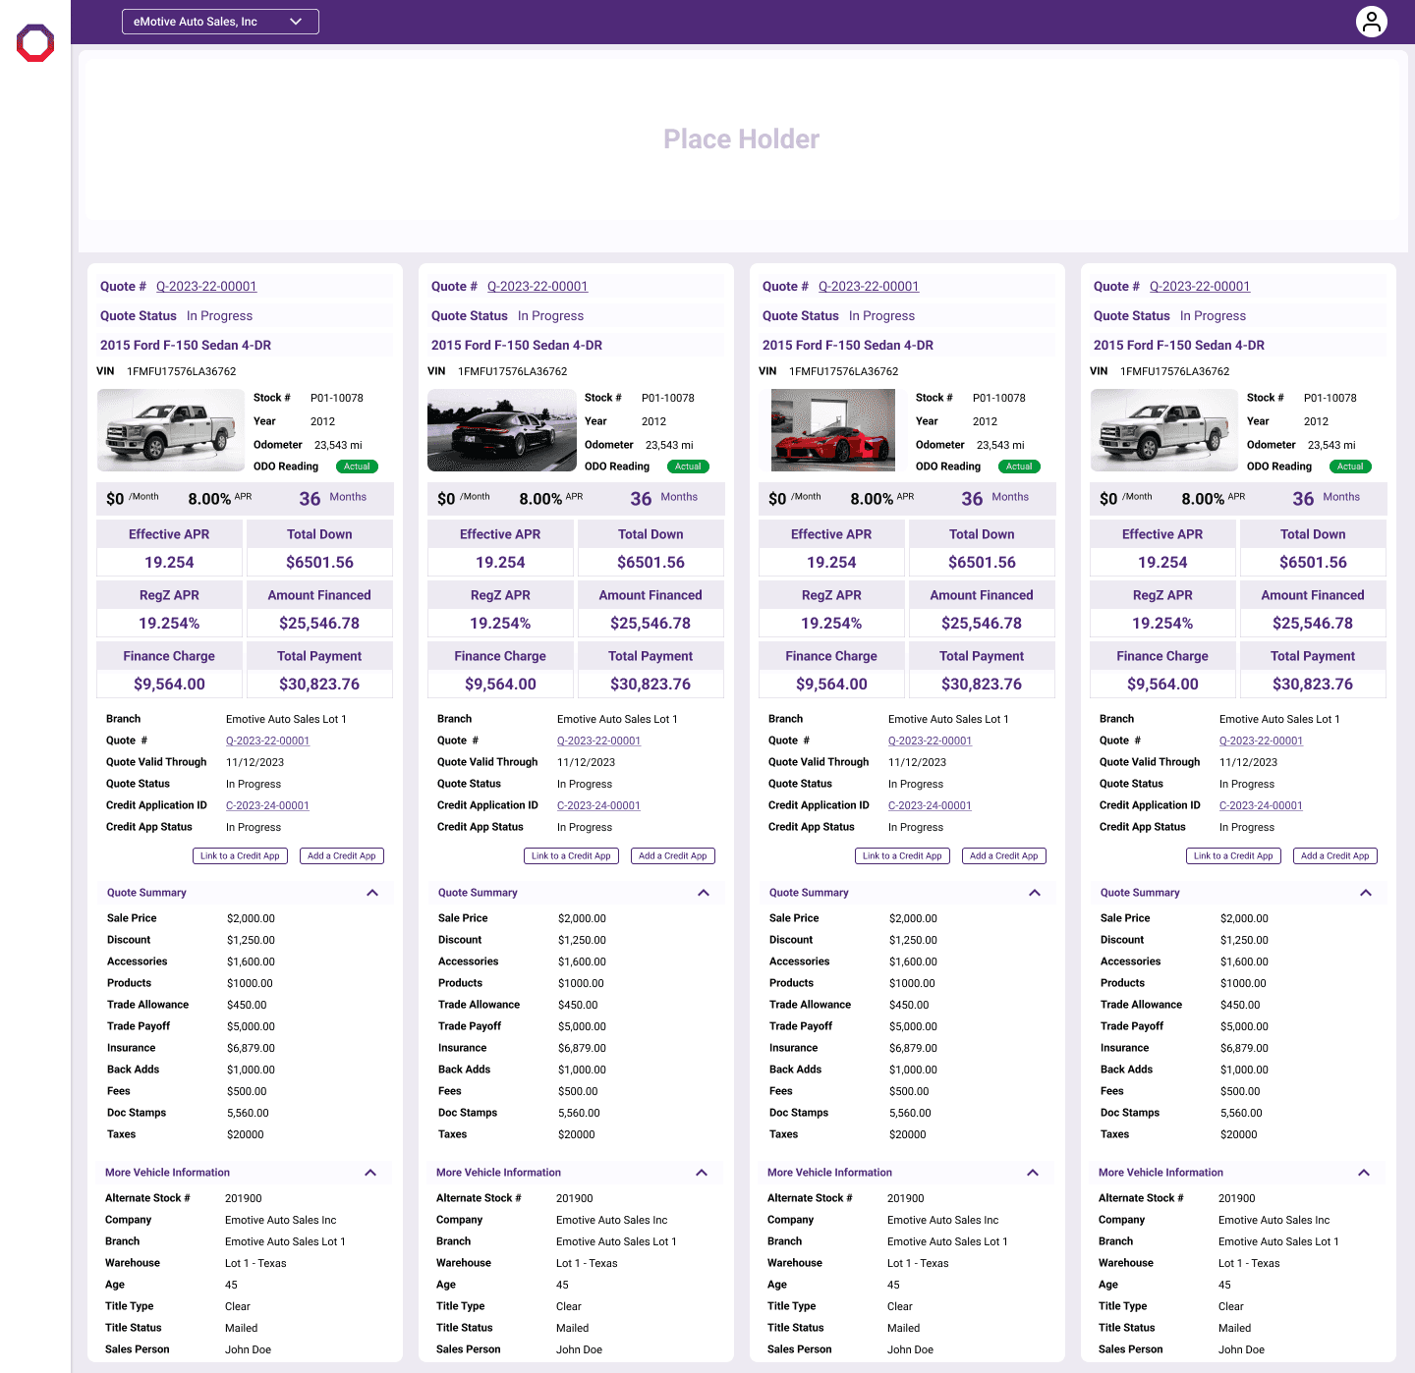The height and width of the screenshot is (1373, 1415).
Task: Open the quote link beside Branch details in third card
Action: pos(930,741)
